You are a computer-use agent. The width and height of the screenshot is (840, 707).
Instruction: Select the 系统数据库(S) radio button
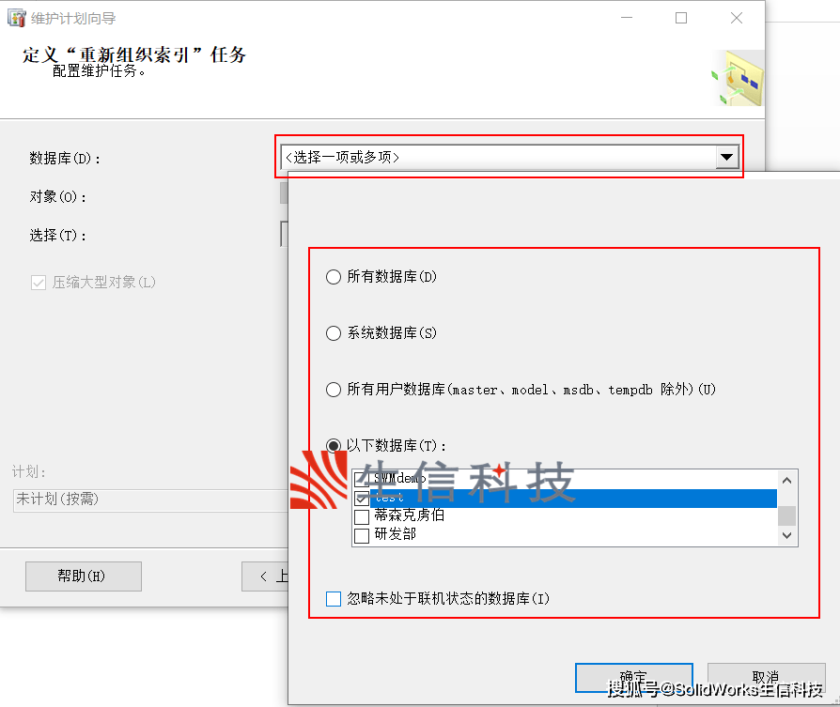click(x=334, y=333)
